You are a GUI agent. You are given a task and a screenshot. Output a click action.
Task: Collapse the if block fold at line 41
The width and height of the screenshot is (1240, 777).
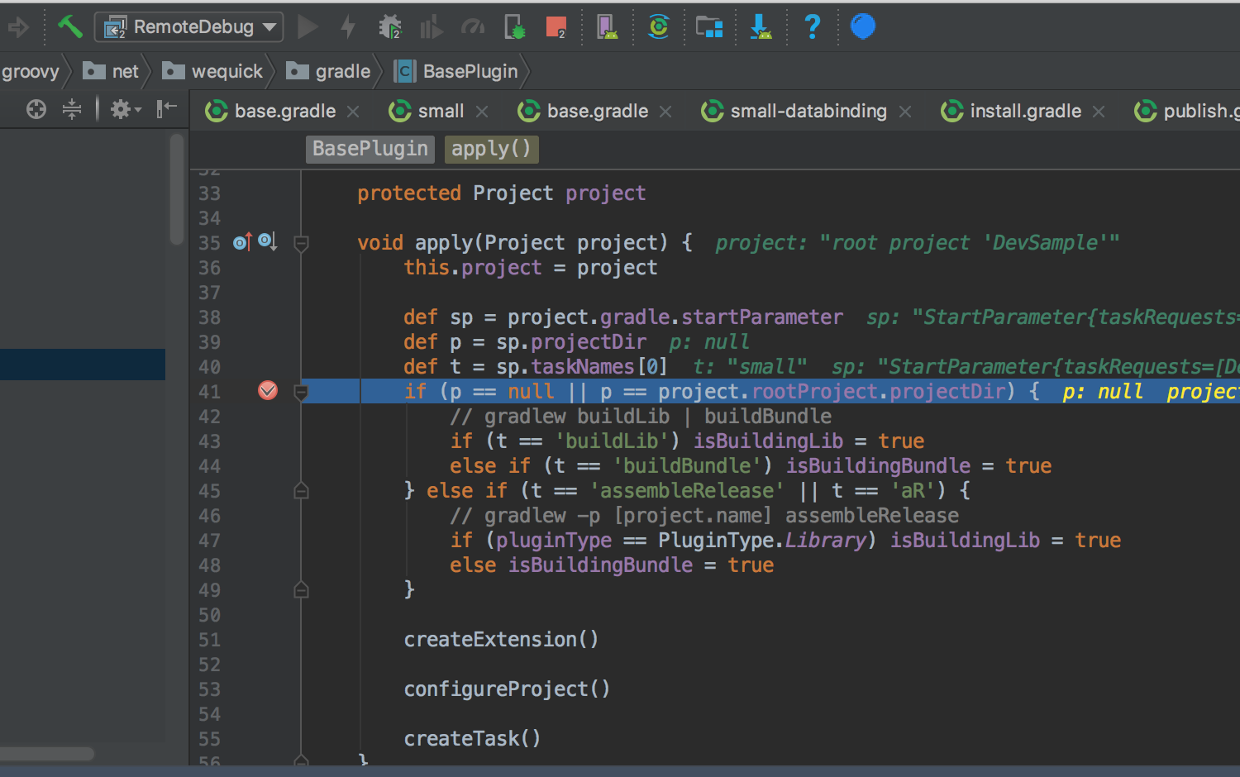(302, 392)
